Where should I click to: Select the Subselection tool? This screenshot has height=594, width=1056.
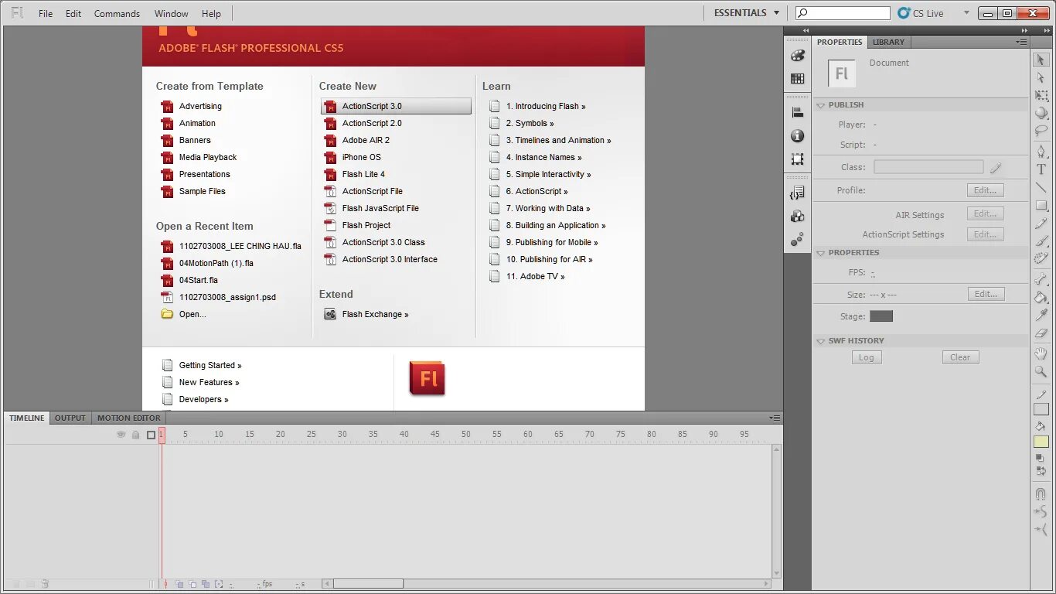click(1041, 77)
